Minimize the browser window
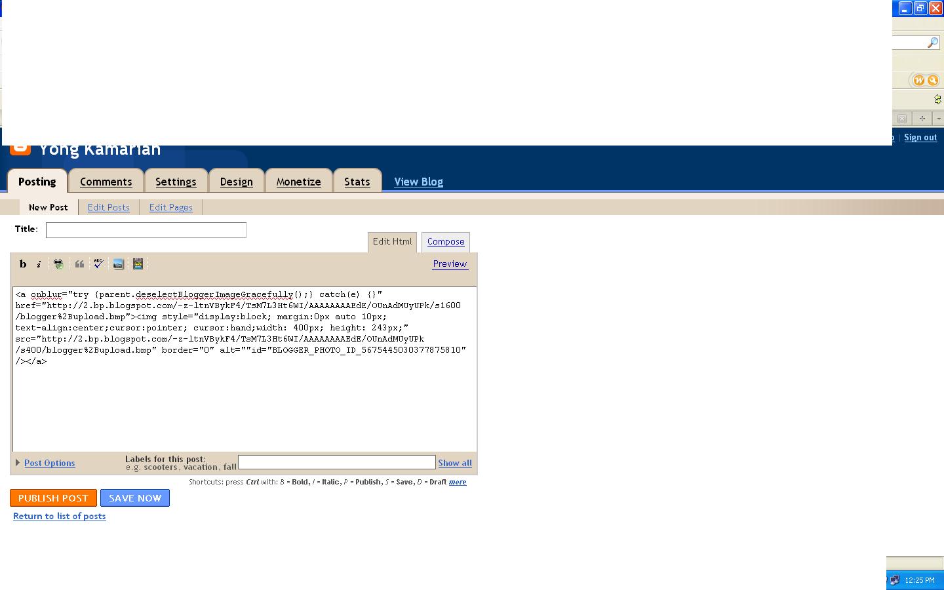Screen dimensions: 944x590 (x=905, y=9)
